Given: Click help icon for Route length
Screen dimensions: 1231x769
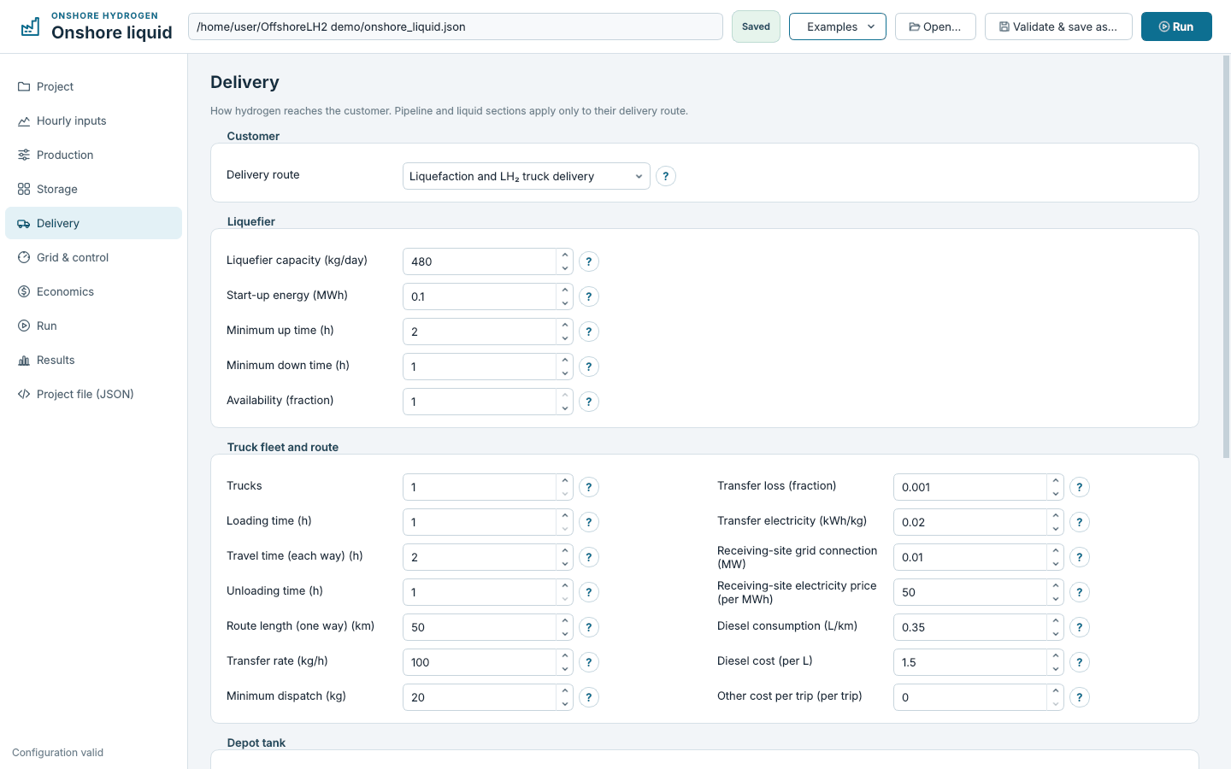Looking at the screenshot, I should click(589, 627).
